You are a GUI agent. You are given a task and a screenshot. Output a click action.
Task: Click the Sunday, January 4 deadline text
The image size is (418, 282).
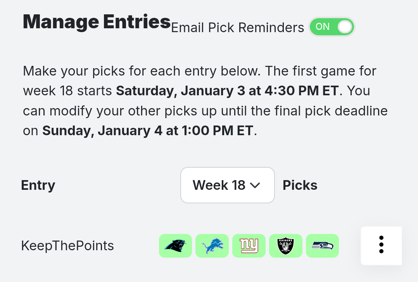point(147,131)
